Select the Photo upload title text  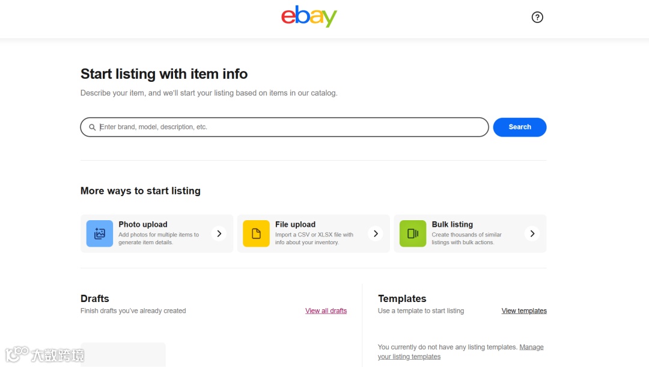[x=143, y=224]
